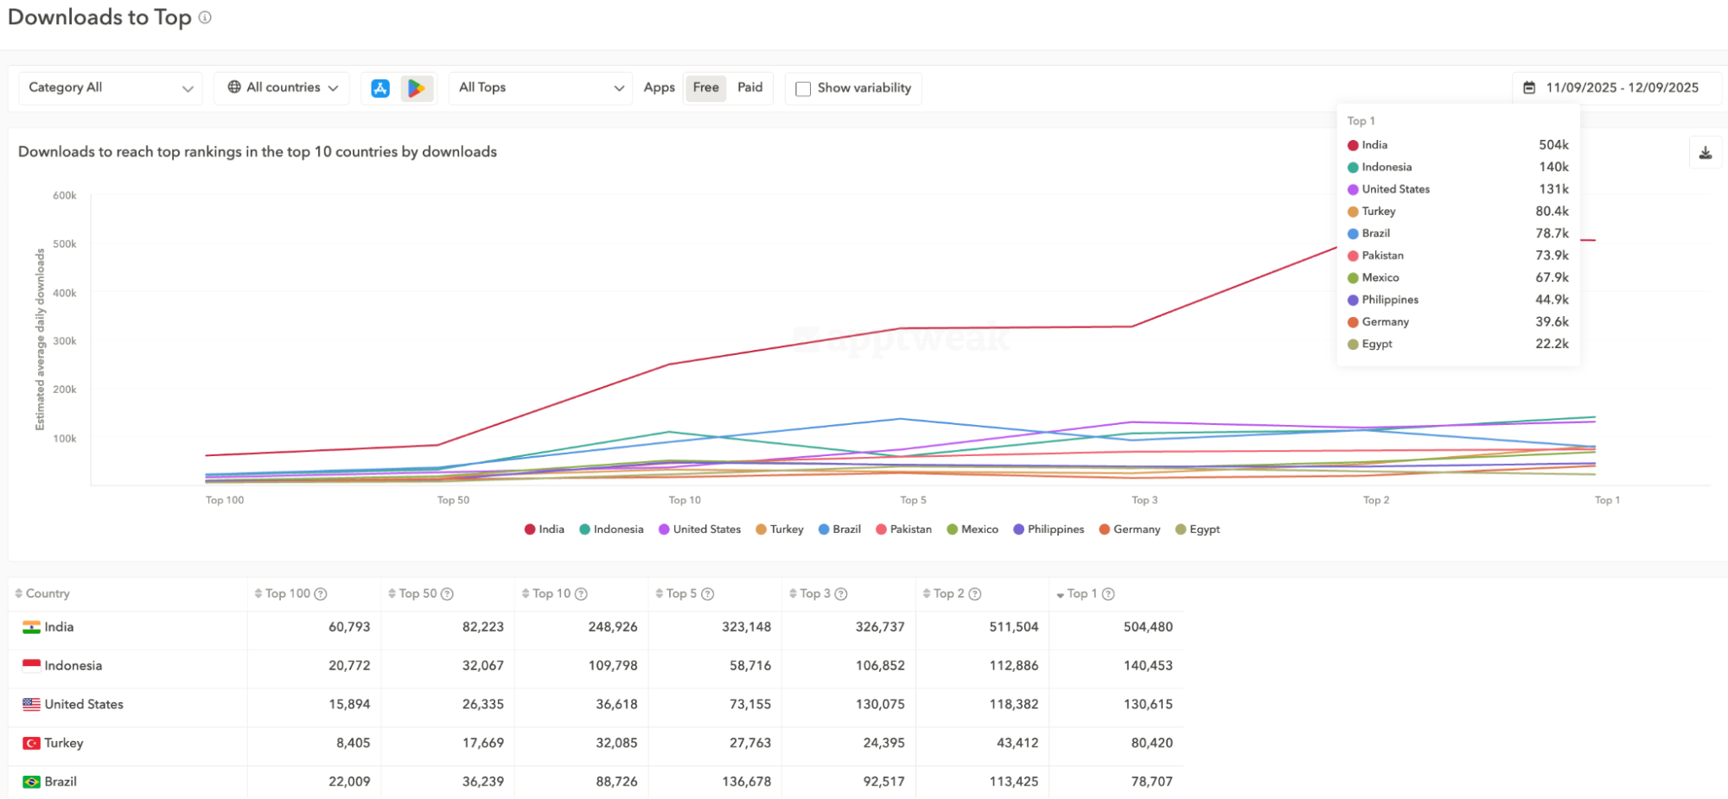1728x799 pixels.
Task: Click Turkey row name in table
Action: [x=64, y=744]
